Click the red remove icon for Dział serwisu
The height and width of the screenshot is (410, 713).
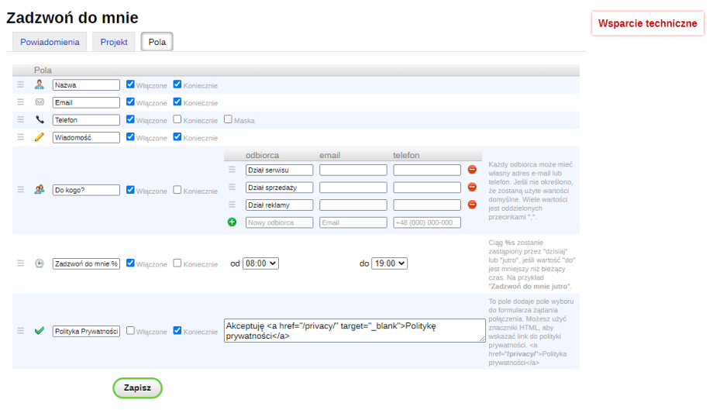[x=472, y=170]
